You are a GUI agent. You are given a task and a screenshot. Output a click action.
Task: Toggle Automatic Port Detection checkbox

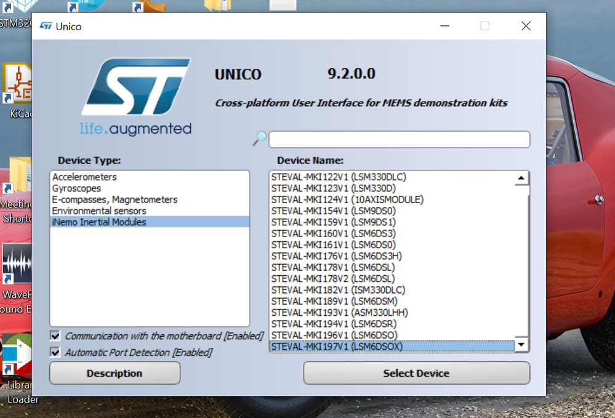[55, 352]
